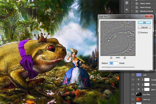Hide the Black adjustment layer
Viewport: 156px width, 104px height.
(133, 89)
